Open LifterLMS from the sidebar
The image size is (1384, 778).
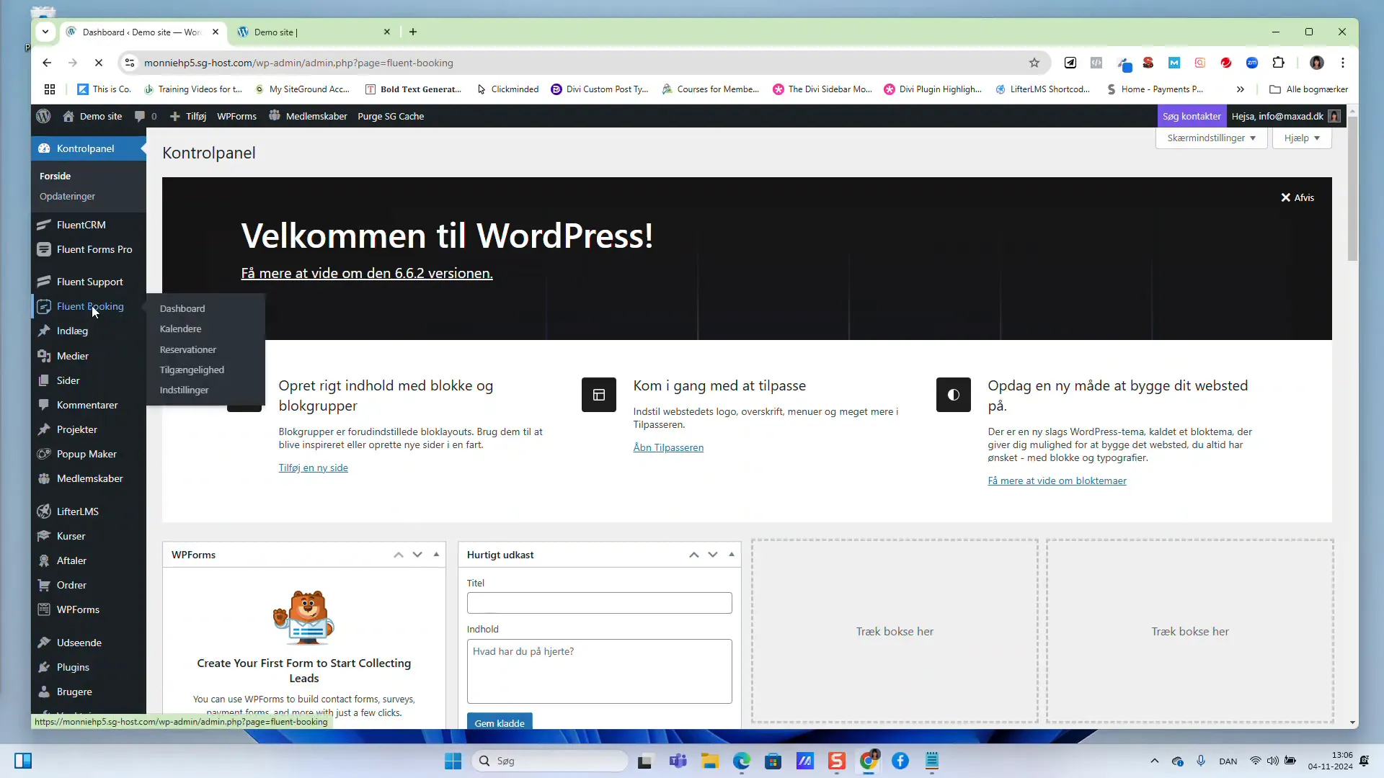77,511
